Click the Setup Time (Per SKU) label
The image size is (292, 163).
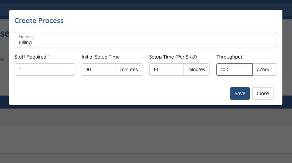pyautogui.click(x=173, y=57)
